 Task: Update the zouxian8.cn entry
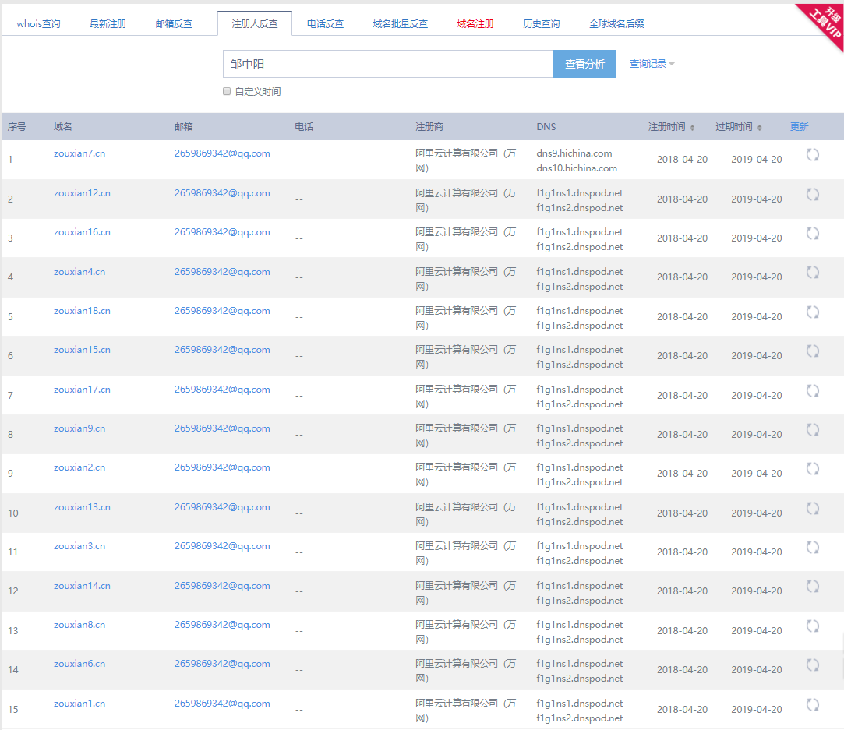[x=812, y=626]
